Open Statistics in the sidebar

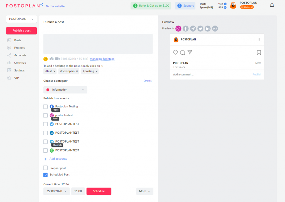click(20, 63)
